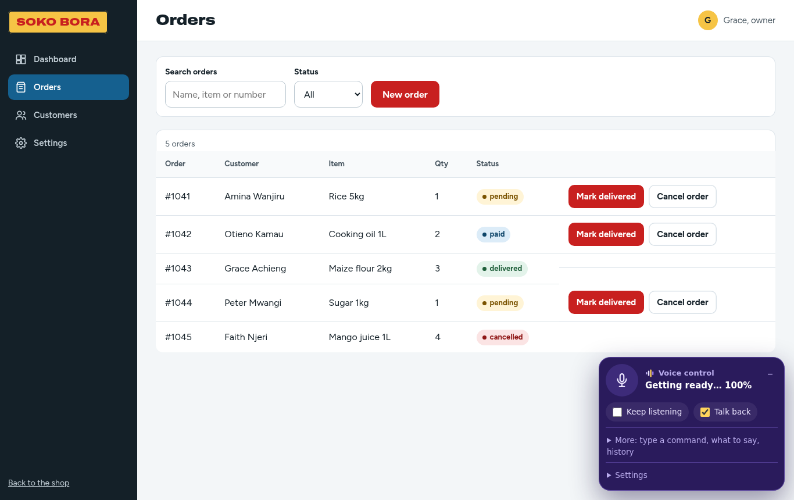Click customer name Faith Njeri
Image resolution: width=794 pixels, height=500 pixels.
246,337
